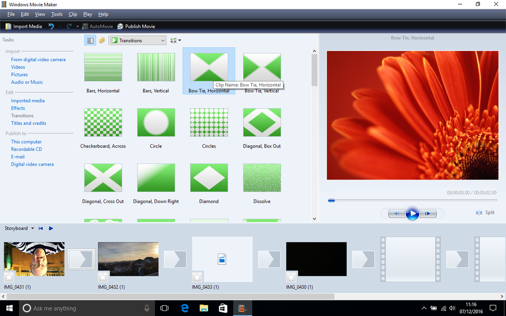Screen dimensions: 506x316
Task: Open the Tools menu
Action: [x=57, y=14]
